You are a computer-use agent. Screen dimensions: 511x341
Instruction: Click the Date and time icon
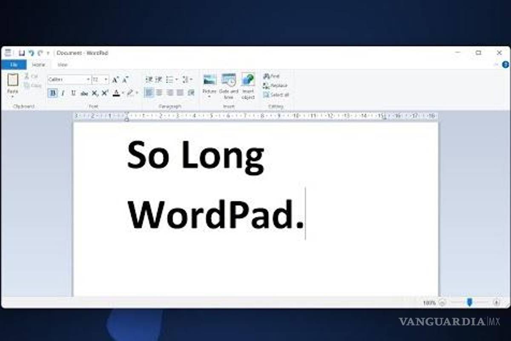coord(229,80)
